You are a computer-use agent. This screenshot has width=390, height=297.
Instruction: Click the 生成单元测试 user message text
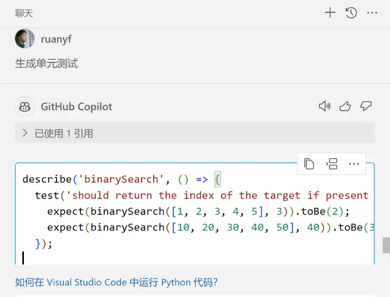pos(46,63)
